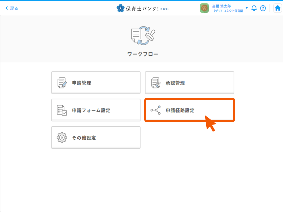Go back with the 戻る link

[x=14, y=8]
